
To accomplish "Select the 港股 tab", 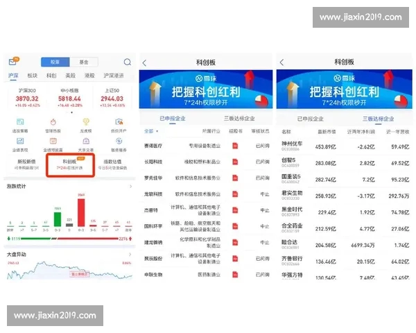I will pos(89,76).
